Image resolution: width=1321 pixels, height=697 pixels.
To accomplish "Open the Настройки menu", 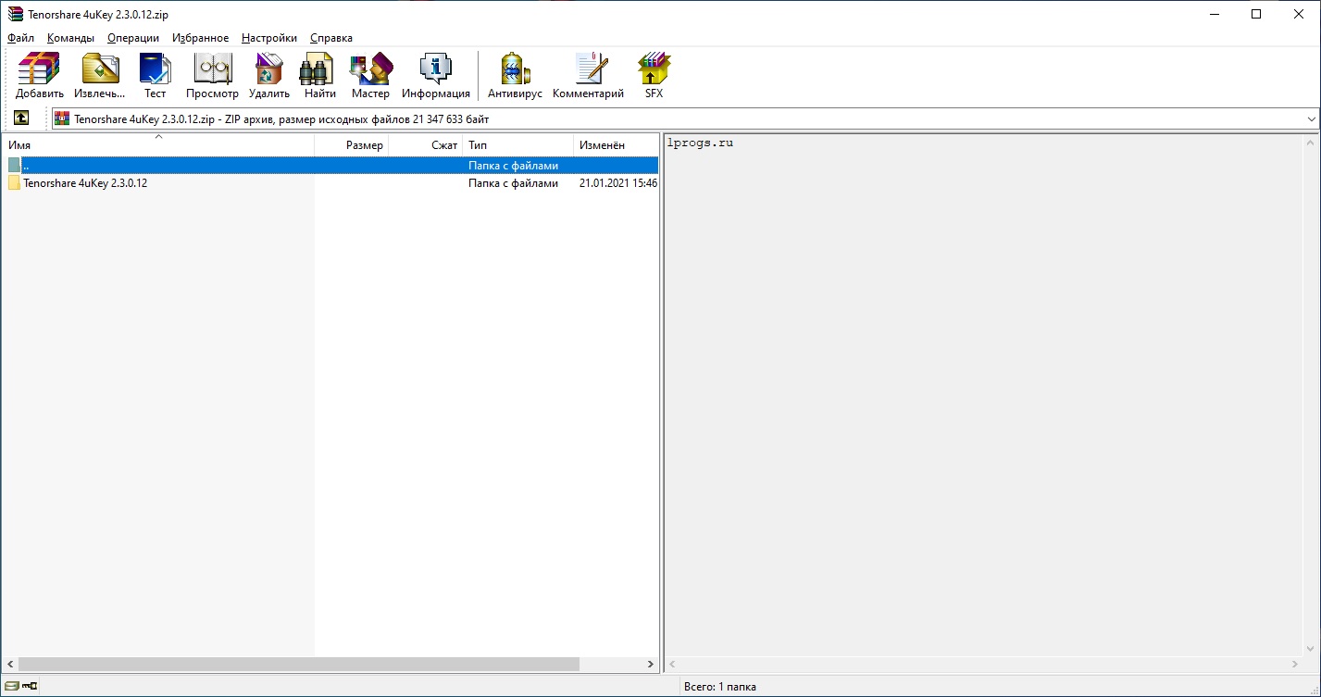I will click(269, 38).
